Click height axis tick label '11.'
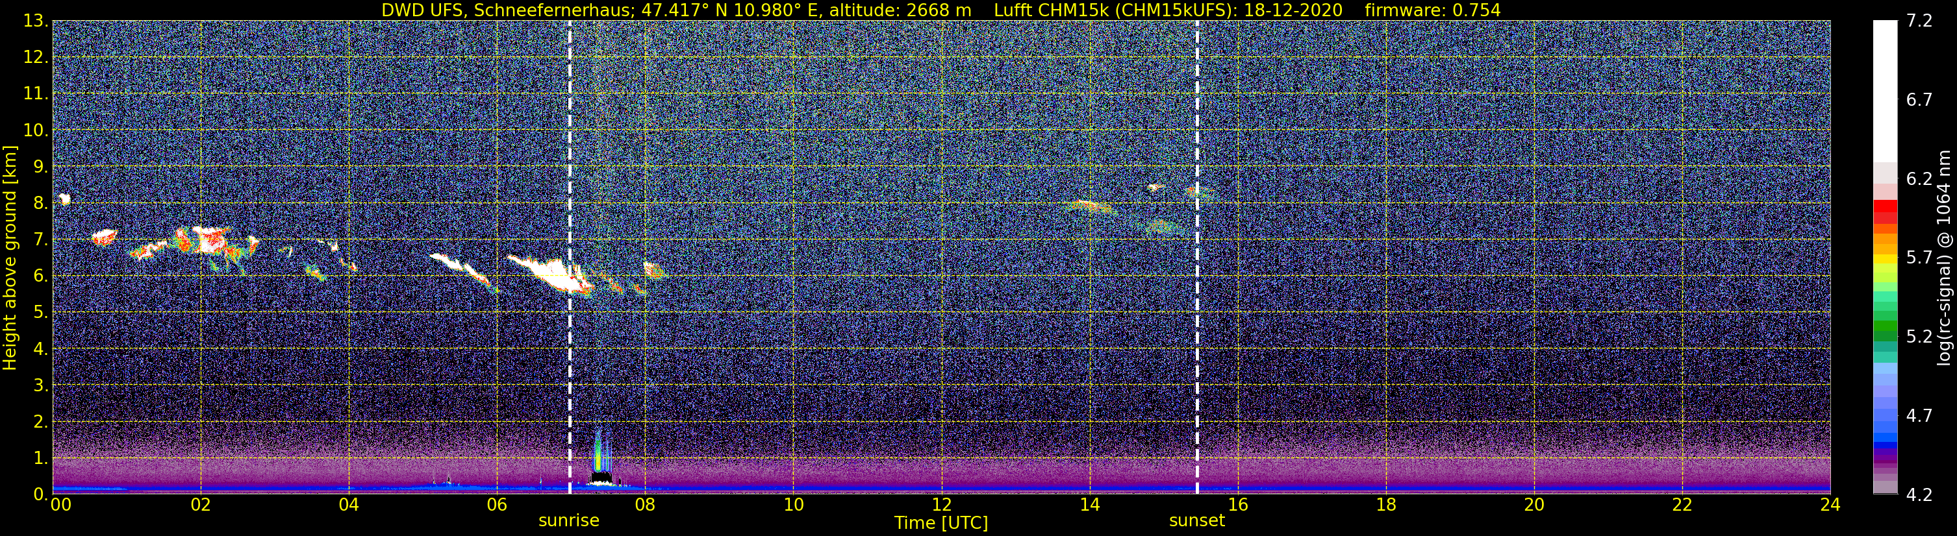This screenshot has width=1957, height=536. (36, 94)
